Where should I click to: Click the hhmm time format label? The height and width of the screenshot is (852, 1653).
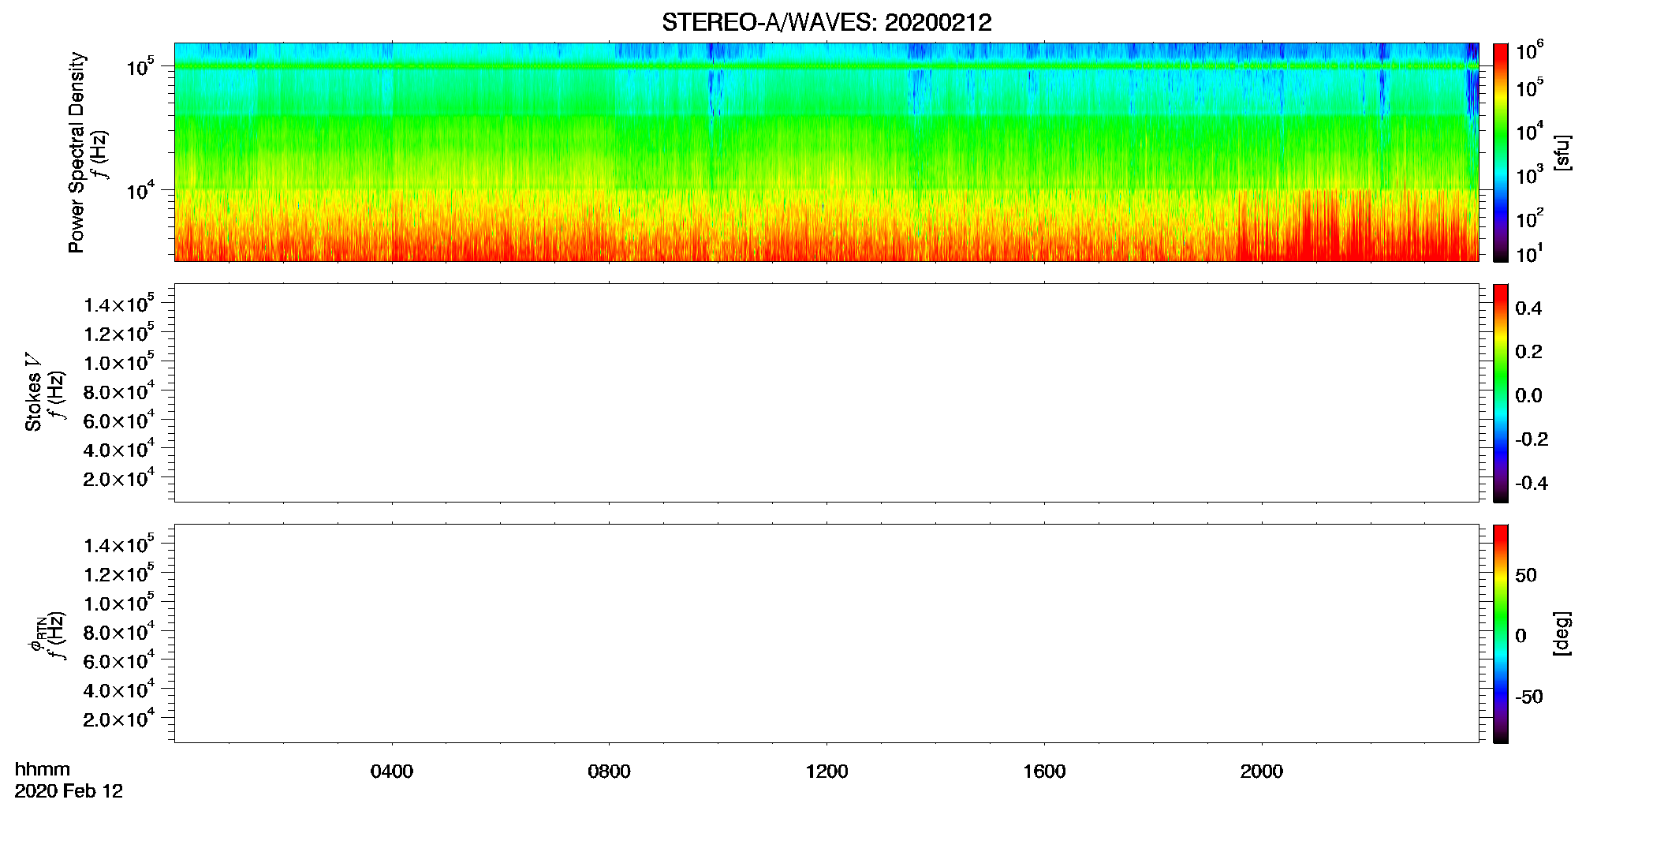[x=43, y=769]
